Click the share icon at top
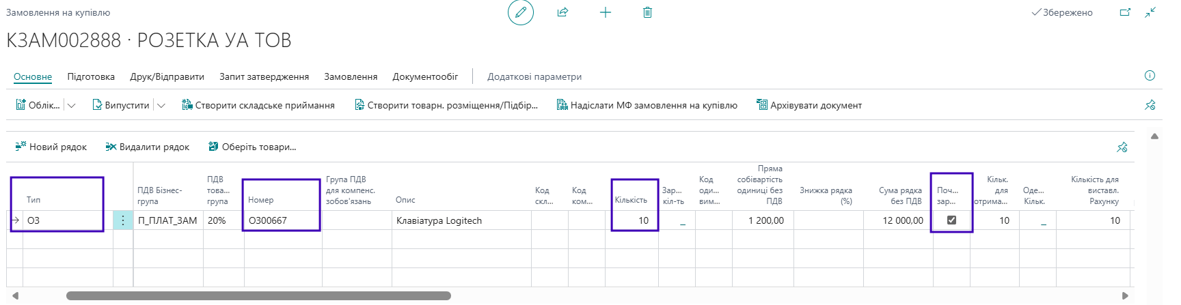Viewport: 1181px width, 305px height. click(x=562, y=12)
